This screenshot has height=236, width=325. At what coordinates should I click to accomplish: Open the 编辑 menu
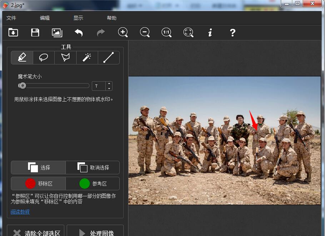point(45,18)
